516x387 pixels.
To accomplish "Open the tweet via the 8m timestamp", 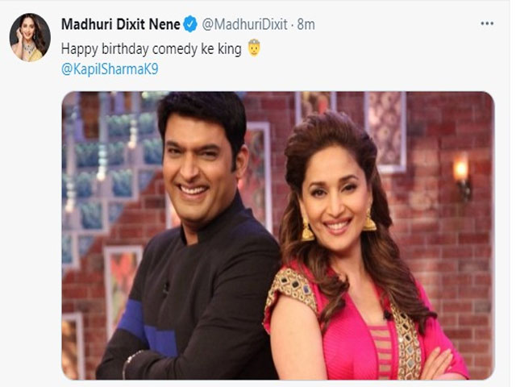I will [x=306, y=24].
